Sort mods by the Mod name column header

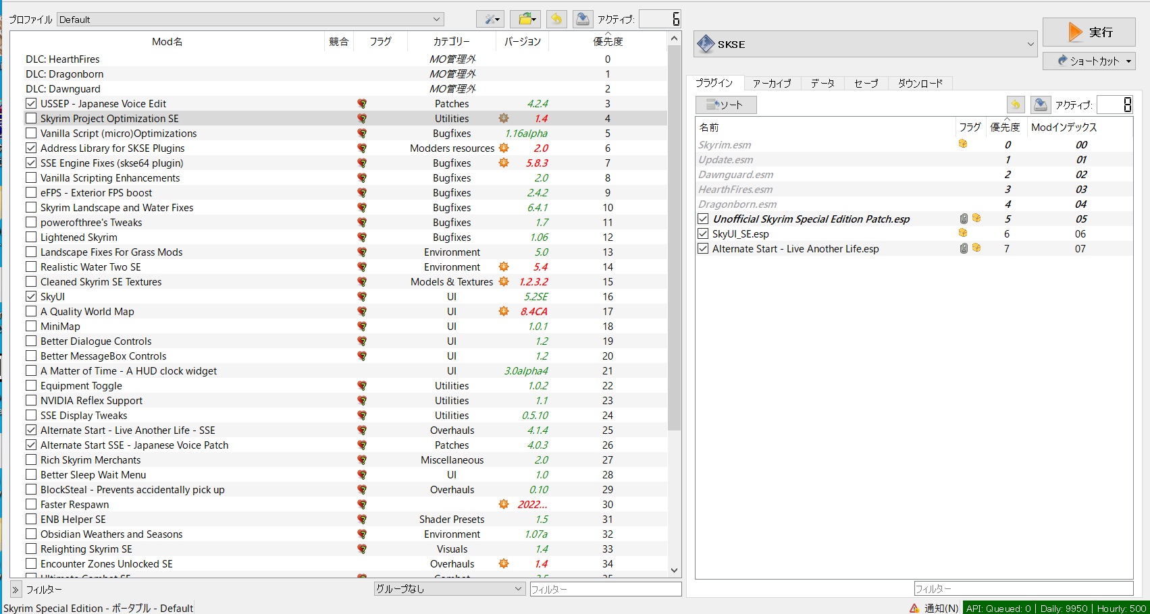pos(167,41)
